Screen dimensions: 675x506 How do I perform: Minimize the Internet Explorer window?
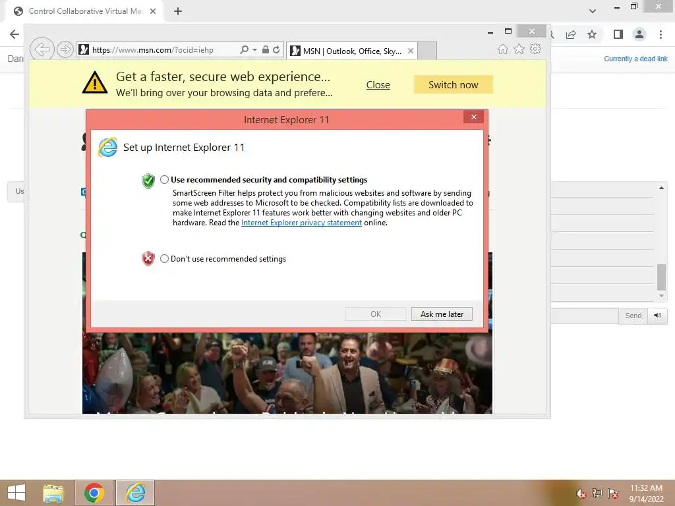pos(490,32)
